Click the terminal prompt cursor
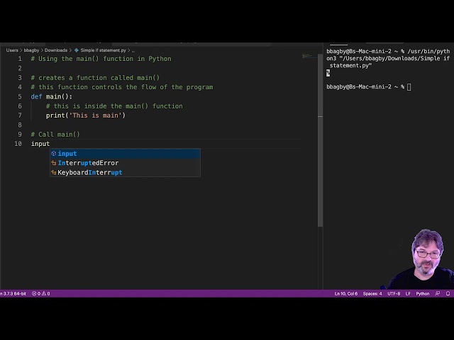454x340 pixels. click(x=409, y=87)
